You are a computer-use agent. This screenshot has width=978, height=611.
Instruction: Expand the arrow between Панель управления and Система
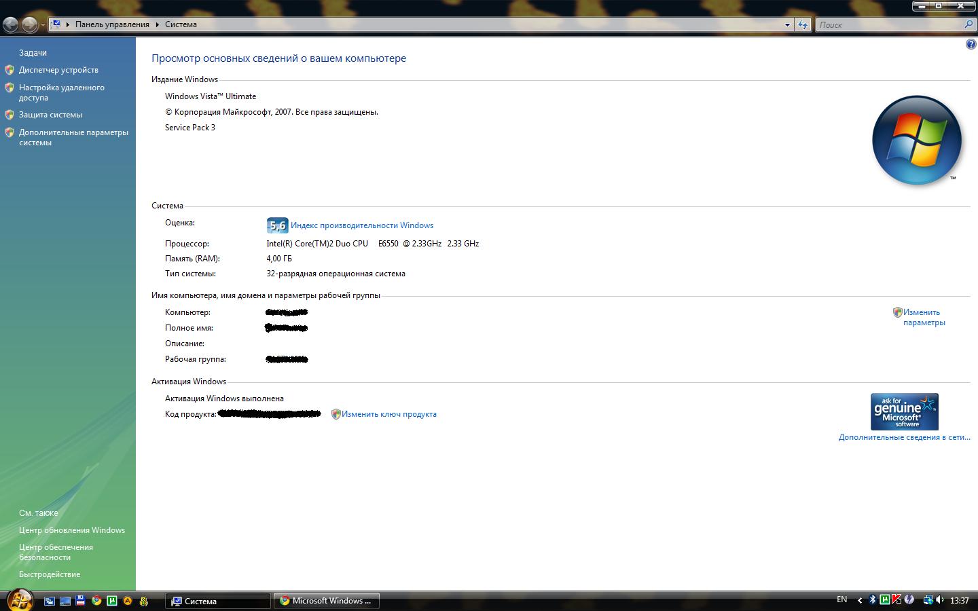click(x=157, y=24)
